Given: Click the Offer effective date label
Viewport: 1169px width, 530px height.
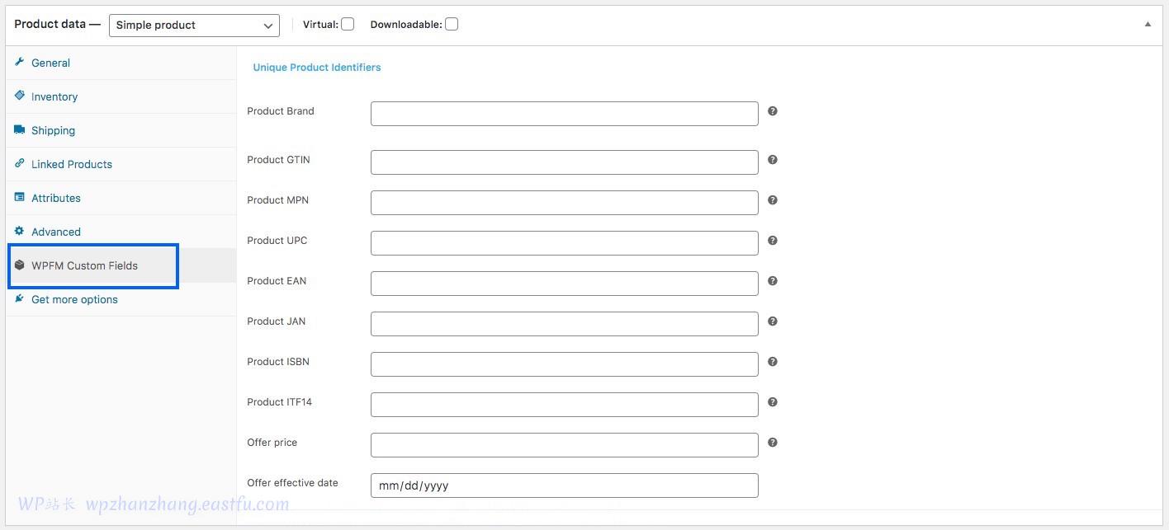Looking at the screenshot, I should pyautogui.click(x=292, y=483).
